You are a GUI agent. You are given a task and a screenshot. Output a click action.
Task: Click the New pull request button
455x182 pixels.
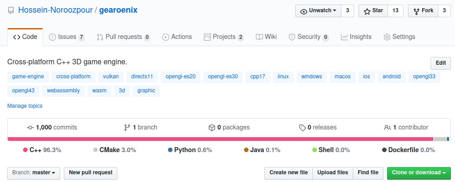coord(91,173)
